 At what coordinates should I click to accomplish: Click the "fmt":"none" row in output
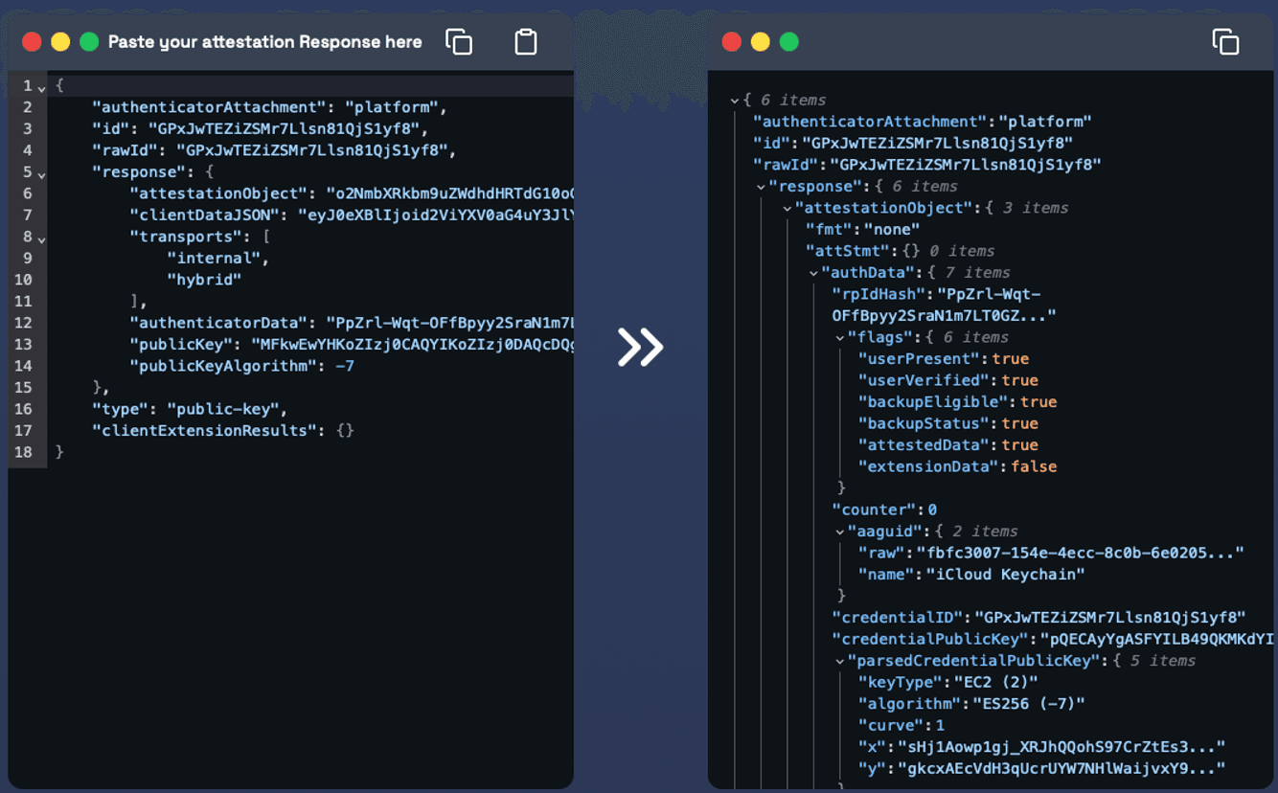[862, 230]
